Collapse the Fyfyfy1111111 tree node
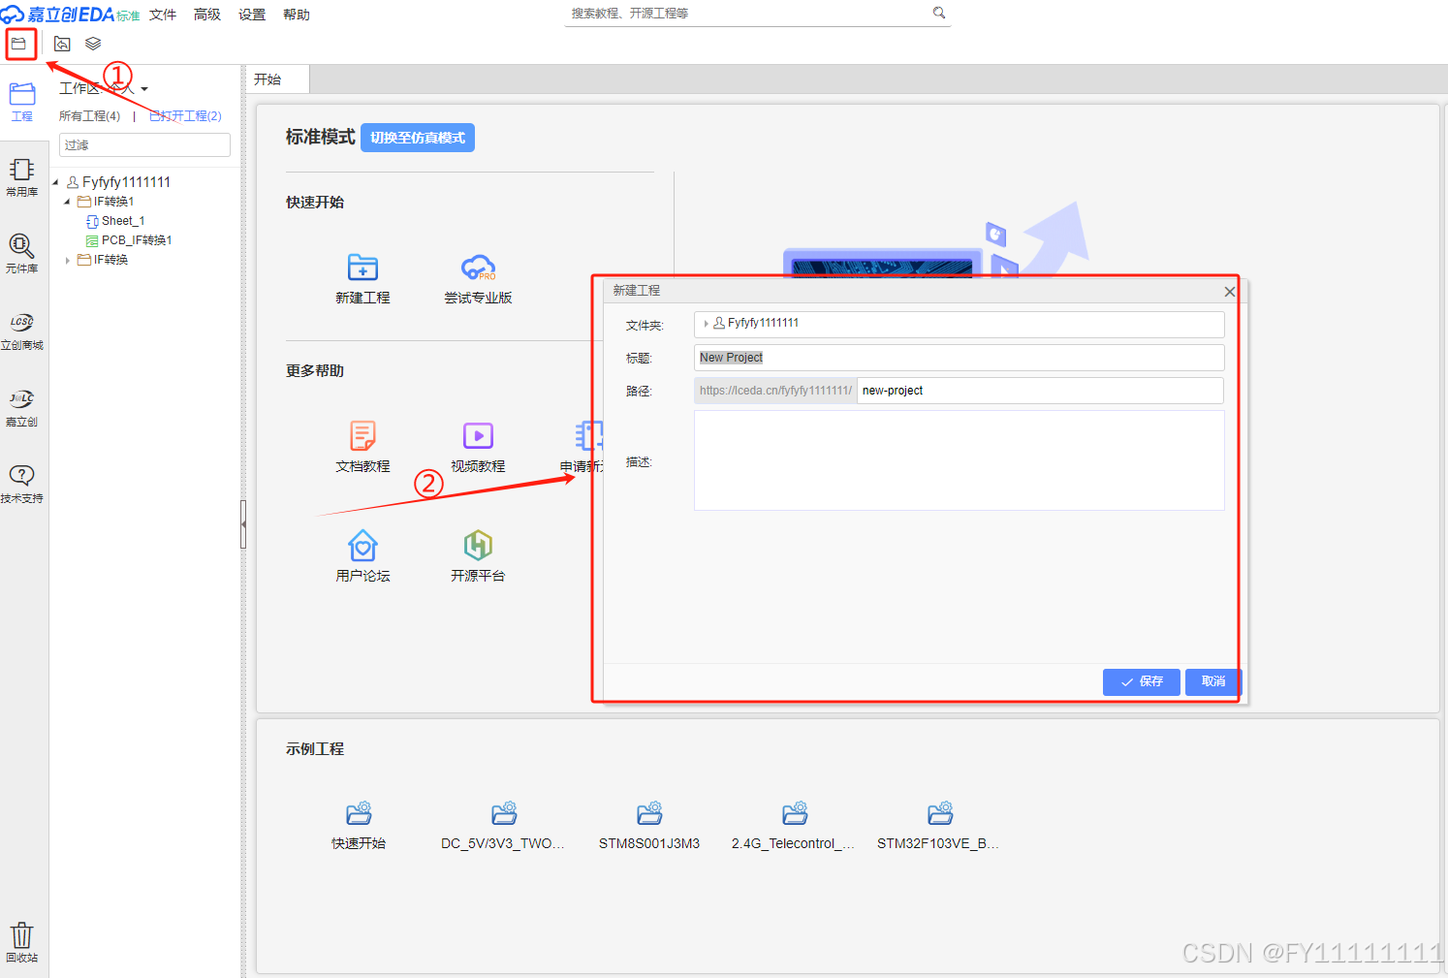 55,182
